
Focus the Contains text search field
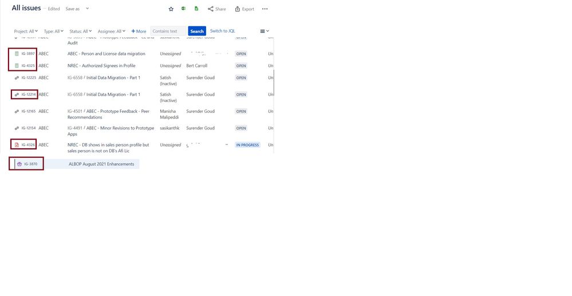tap(169, 31)
